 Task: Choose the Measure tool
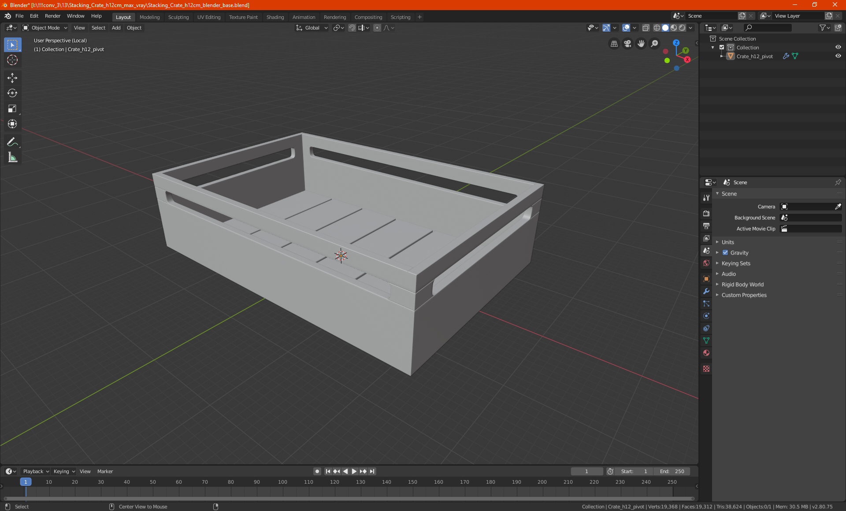[12, 157]
